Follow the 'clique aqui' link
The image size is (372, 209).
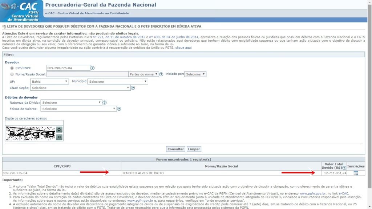[183, 48]
